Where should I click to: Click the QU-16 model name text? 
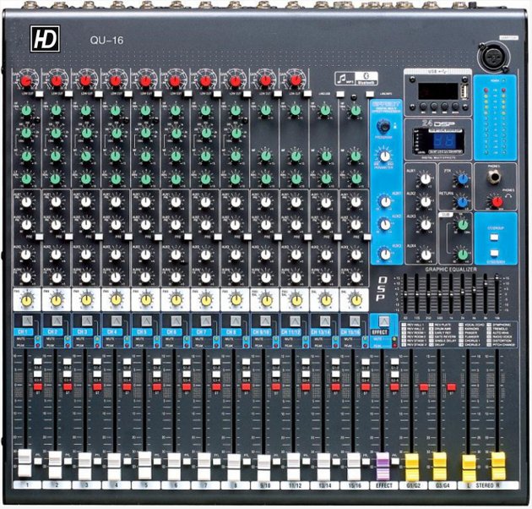point(106,41)
